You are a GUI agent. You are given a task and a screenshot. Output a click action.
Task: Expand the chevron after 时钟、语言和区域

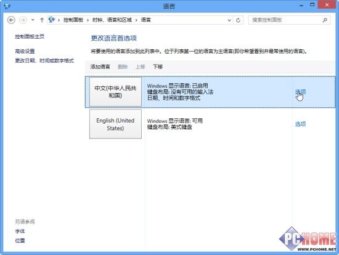(136, 20)
